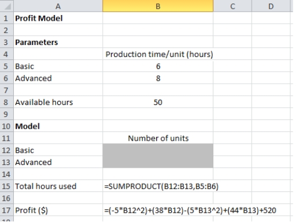The height and width of the screenshot is (222, 299).
Task: Select the profit formula cell in row 17
Action: tap(158, 210)
